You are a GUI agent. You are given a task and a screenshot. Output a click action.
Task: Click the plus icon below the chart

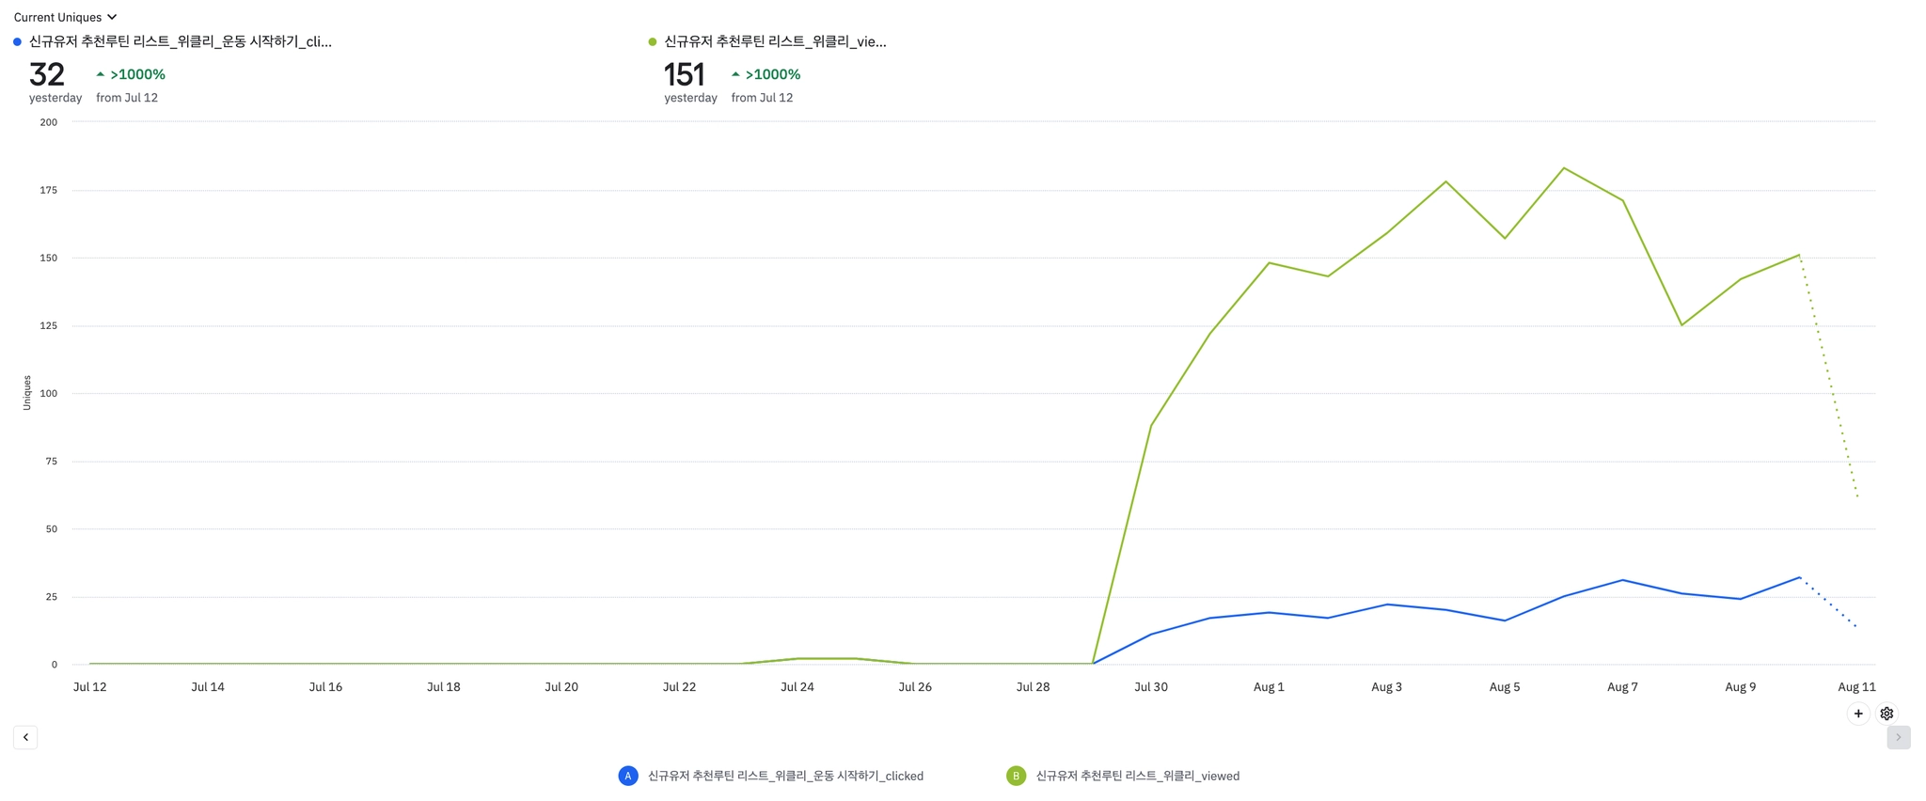[x=1858, y=714]
